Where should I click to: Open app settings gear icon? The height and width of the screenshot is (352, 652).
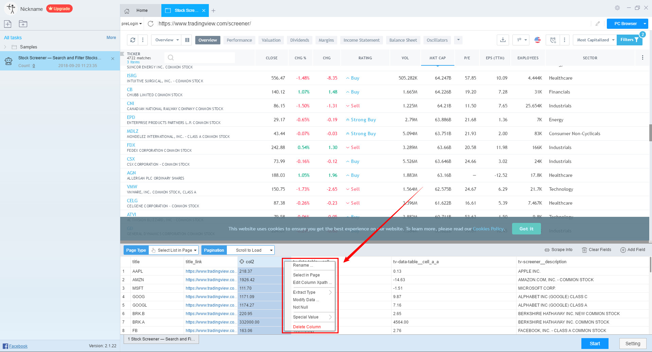617,8
